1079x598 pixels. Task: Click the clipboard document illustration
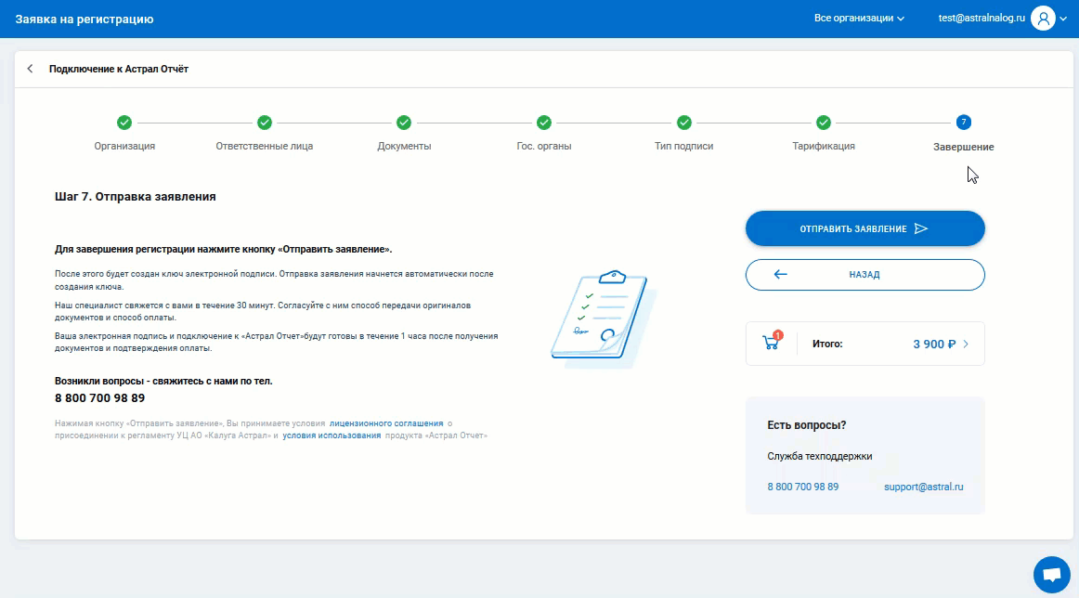point(603,318)
